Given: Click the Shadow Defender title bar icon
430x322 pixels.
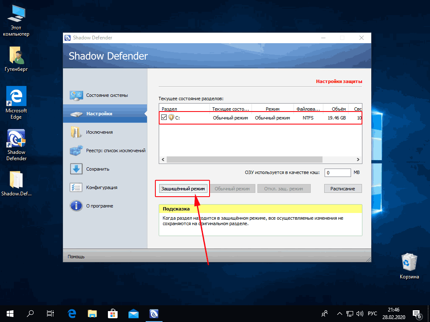Looking at the screenshot, I should tap(68, 38).
